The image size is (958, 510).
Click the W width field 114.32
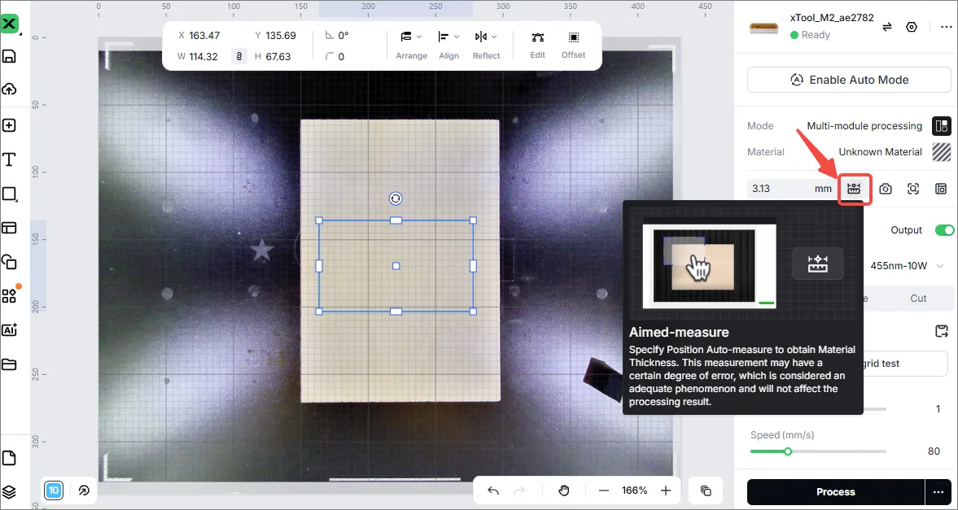[203, 57]
